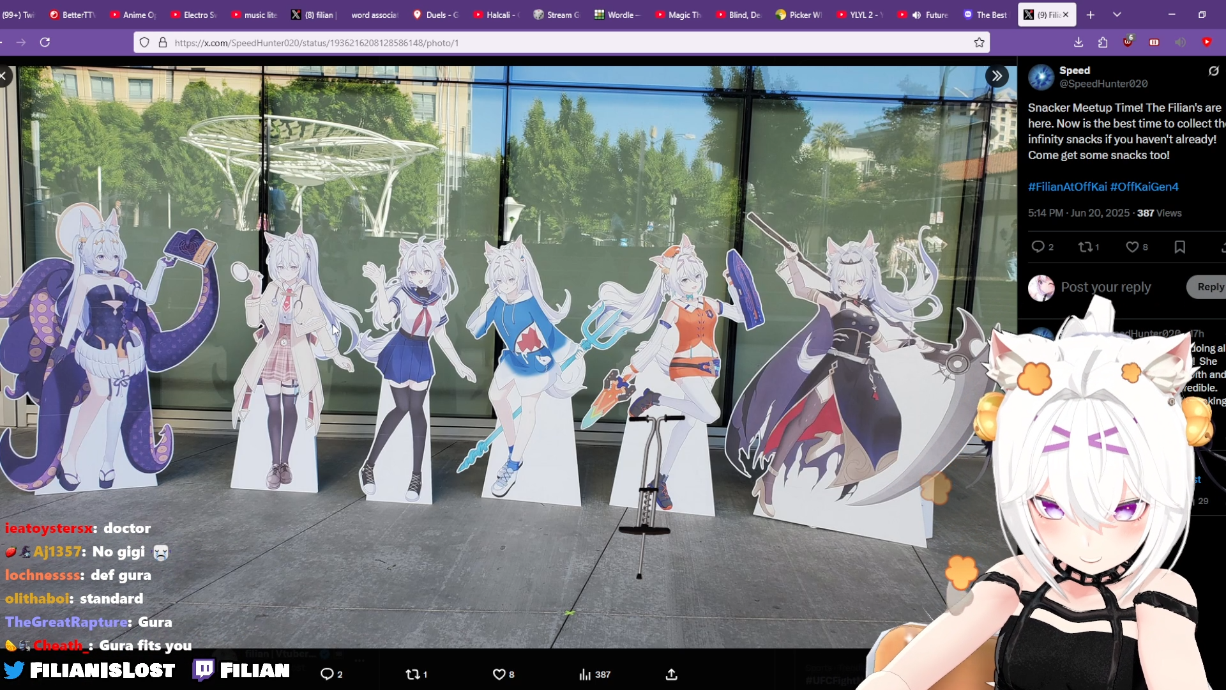Screen dimensions: 1226x690
Task: Open the #FilianAtOffKai hashtag link
Action: click(x=1067, y=187)
